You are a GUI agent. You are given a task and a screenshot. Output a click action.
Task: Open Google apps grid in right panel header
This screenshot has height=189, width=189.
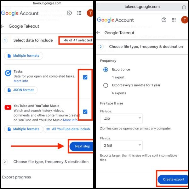point(174,20)
